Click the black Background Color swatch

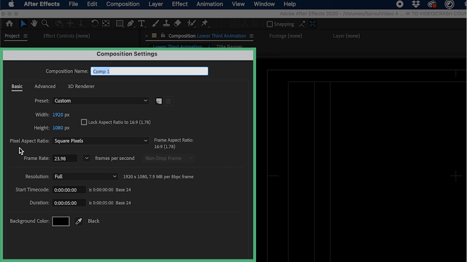(61, 221)
